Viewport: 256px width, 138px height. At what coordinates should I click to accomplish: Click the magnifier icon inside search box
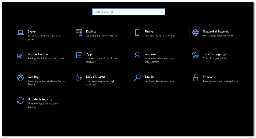pyautogui.click(x=162, y=12)
